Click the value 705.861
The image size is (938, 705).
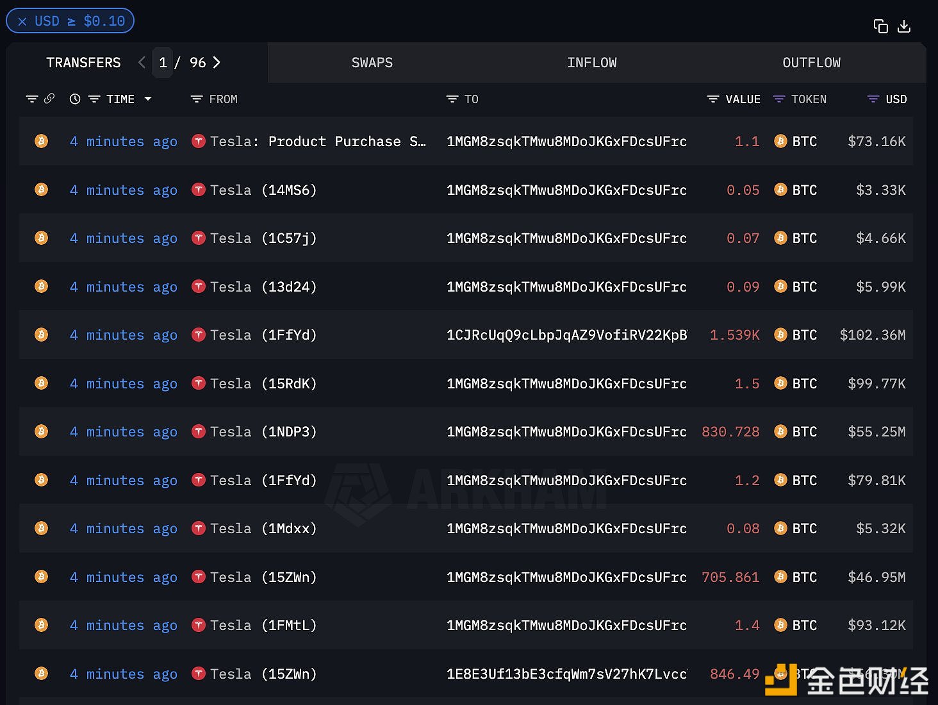pos(730,577)
